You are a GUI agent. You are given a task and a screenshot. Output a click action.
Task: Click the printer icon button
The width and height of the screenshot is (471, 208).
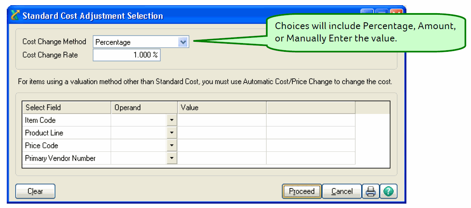coord(370,192)
